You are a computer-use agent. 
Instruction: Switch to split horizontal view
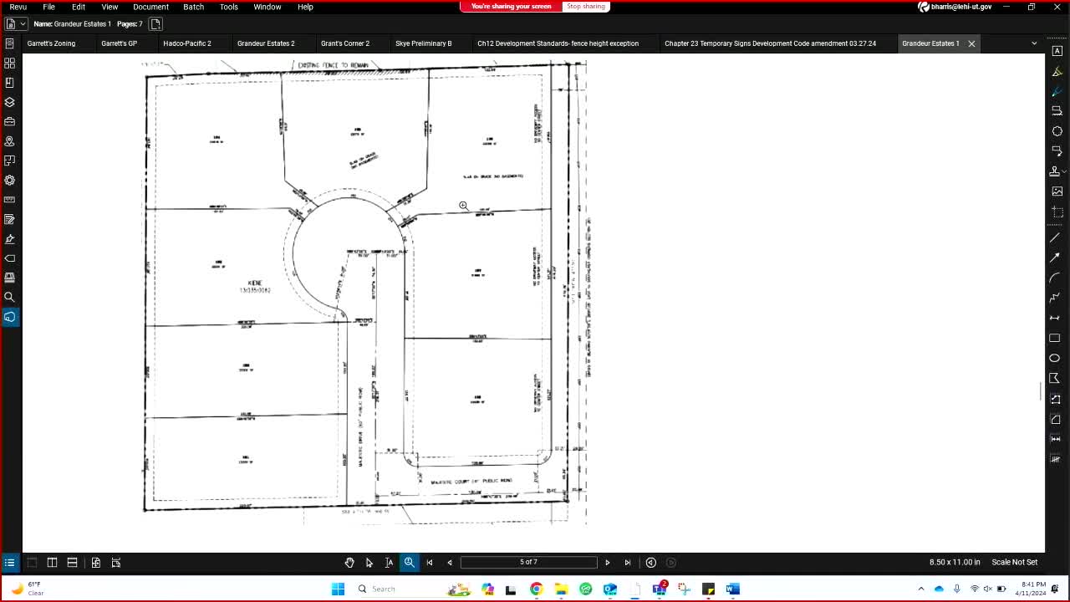72,563
